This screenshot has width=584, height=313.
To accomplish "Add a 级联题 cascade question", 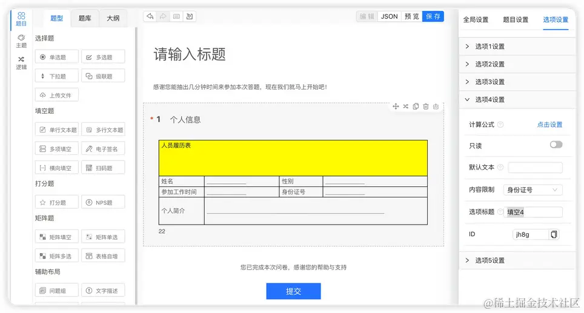I will click(x=103, y=76).
